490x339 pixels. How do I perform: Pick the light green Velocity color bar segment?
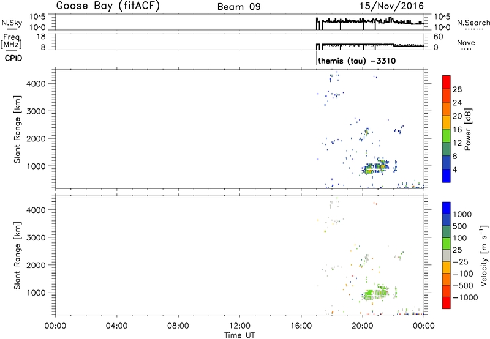coord(447,244)
